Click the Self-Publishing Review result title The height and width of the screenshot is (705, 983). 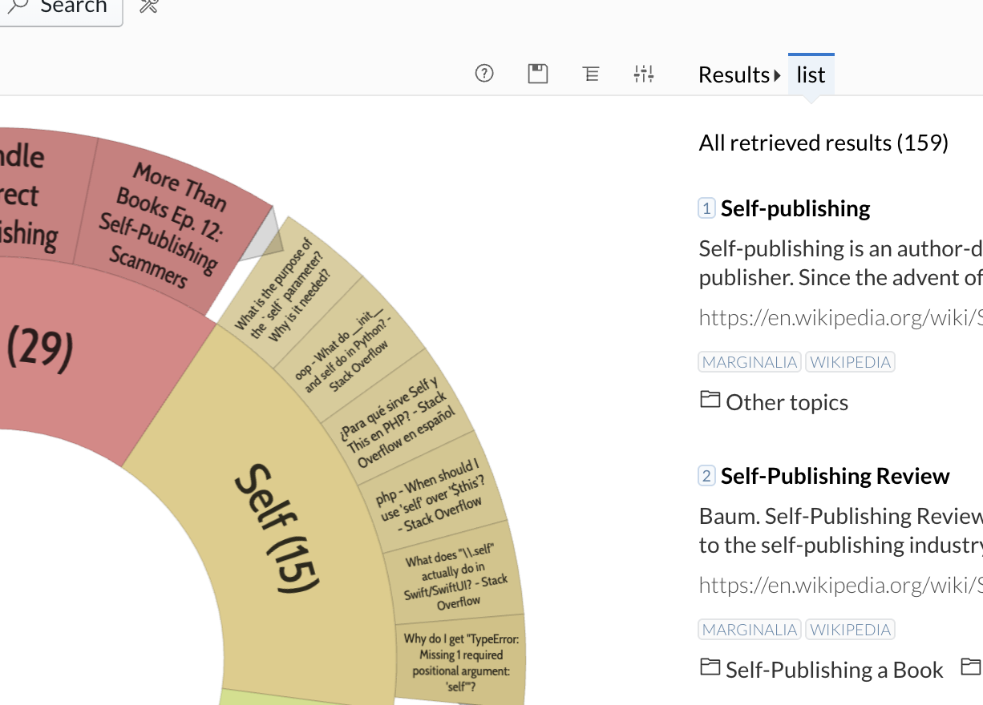tap(834, 474)
